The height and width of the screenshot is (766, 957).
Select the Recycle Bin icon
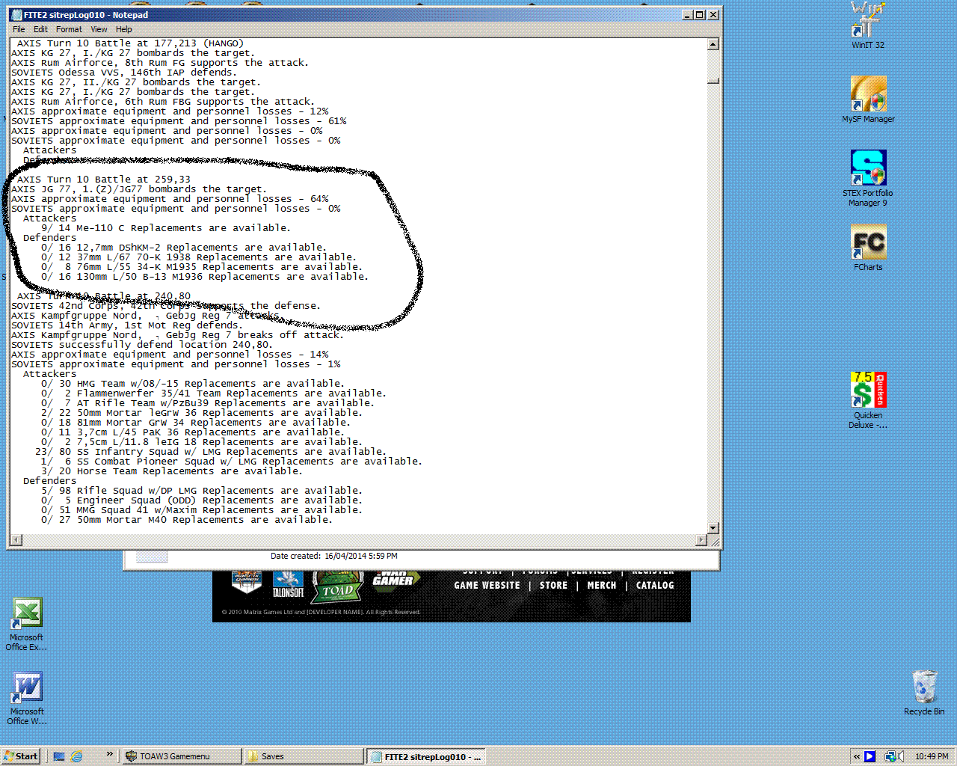pos(924,692)
